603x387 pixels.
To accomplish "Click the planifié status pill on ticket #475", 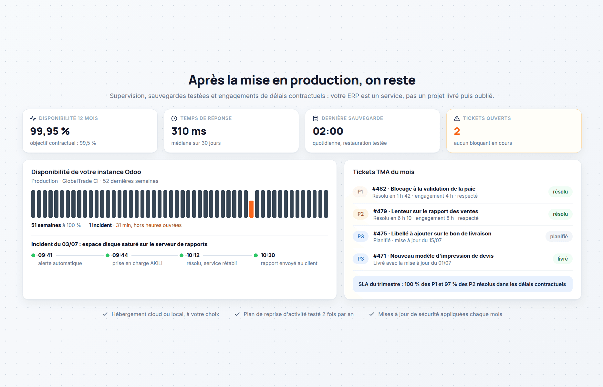I will [x=559, y=236].
